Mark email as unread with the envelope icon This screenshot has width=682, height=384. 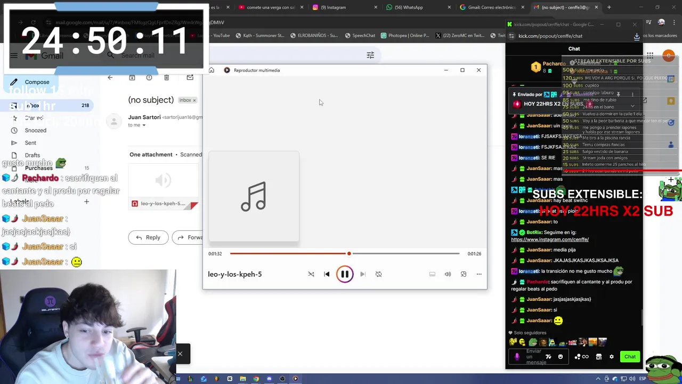[190, 77]
